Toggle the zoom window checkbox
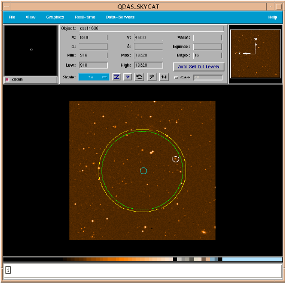This screenshot has width=288, height=286. point(7,79)
